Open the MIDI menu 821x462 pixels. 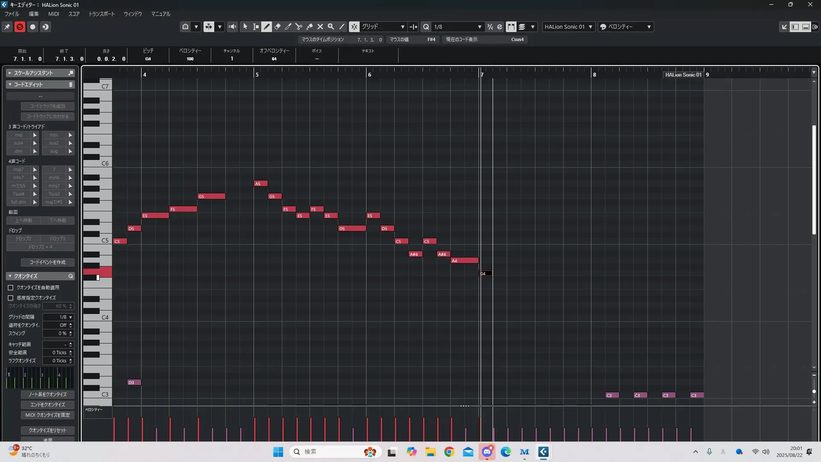coord(53,14)
